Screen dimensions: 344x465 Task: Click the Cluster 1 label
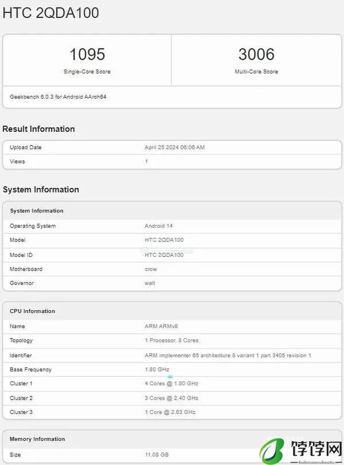point(21,384)
